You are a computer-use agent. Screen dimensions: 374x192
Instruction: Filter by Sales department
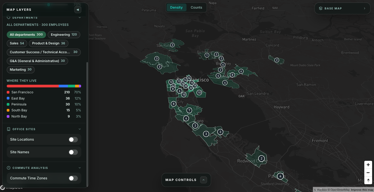tap(17, 43)
